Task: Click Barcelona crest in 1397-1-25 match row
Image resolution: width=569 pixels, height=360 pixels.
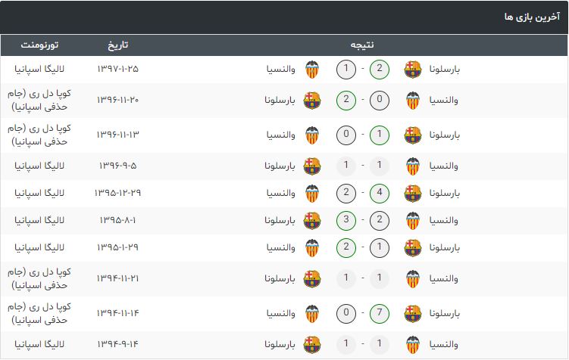Action: [413, 70]
